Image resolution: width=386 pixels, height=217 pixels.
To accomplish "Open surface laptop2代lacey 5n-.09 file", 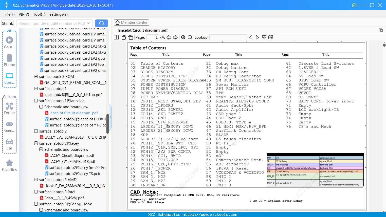I will tap(76, 167).
